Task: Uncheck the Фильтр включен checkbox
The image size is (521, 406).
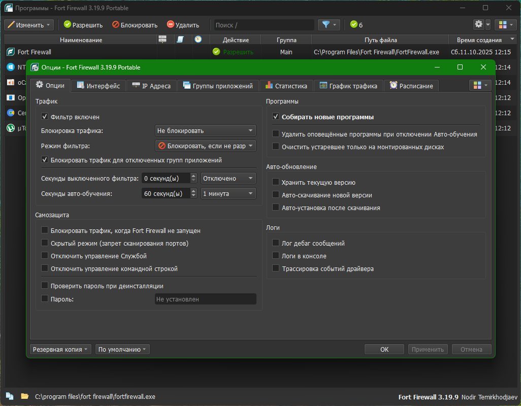Action: [x=45, y=117]
